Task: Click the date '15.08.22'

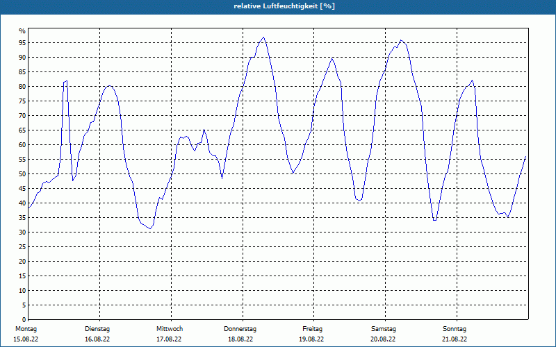Action: point(26,339)
